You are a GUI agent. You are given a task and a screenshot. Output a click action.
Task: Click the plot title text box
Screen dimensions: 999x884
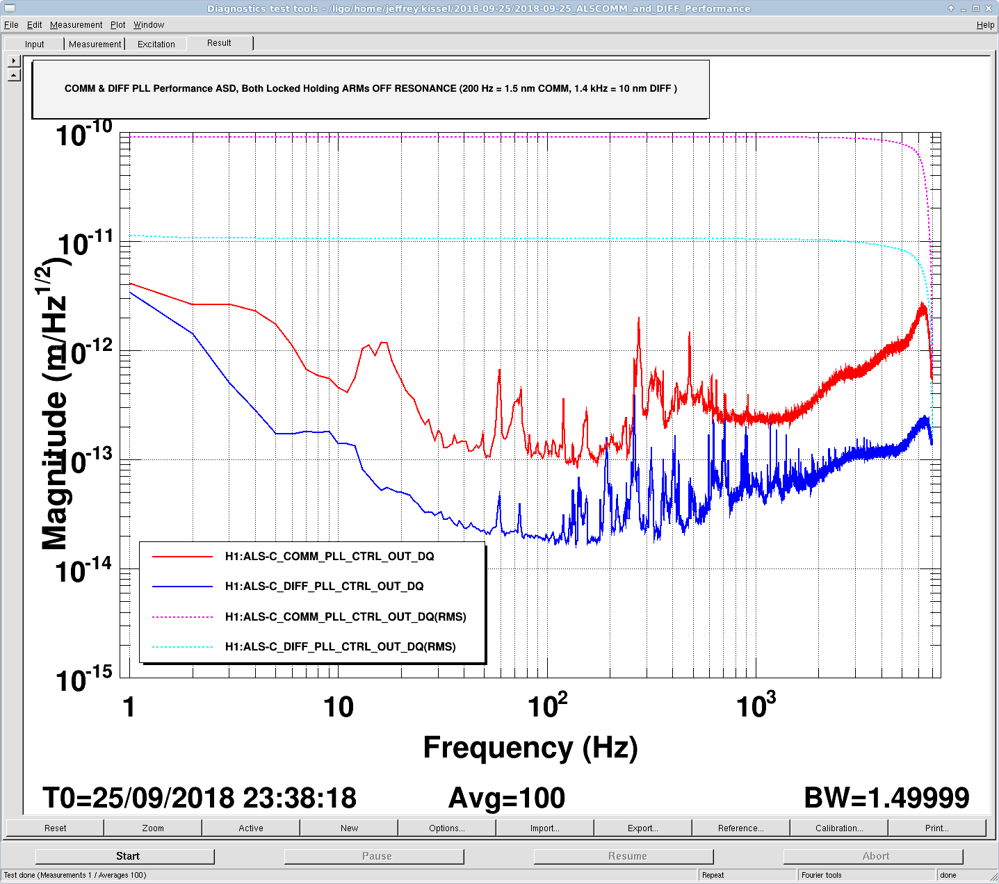pyautogui.click(x=371, y=89)
